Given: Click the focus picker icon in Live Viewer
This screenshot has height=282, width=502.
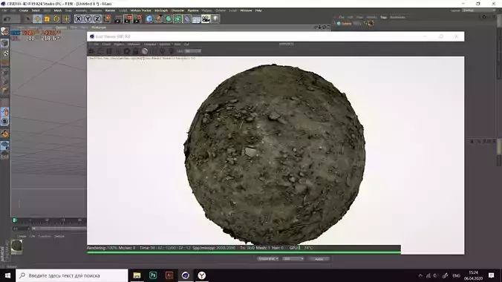Looking at the screenshot, I should [x=163, y=51].
